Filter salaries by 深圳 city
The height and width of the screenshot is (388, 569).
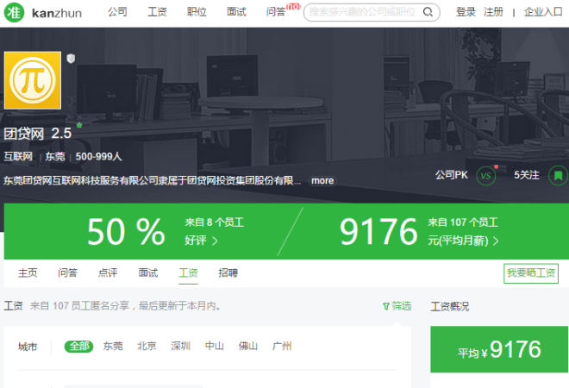[180, 347]
